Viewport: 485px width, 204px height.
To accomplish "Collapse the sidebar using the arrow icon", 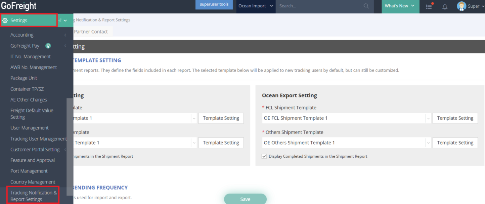I will (x=60, y=20).
